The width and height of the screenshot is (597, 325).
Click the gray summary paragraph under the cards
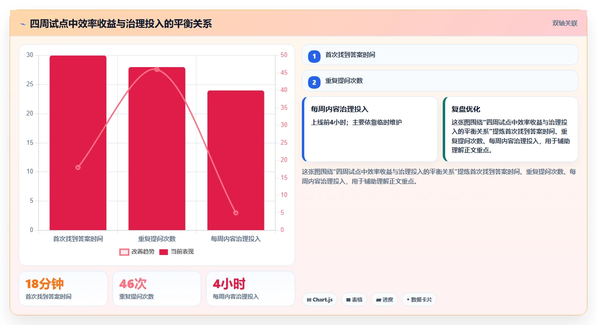coord(439,176)
